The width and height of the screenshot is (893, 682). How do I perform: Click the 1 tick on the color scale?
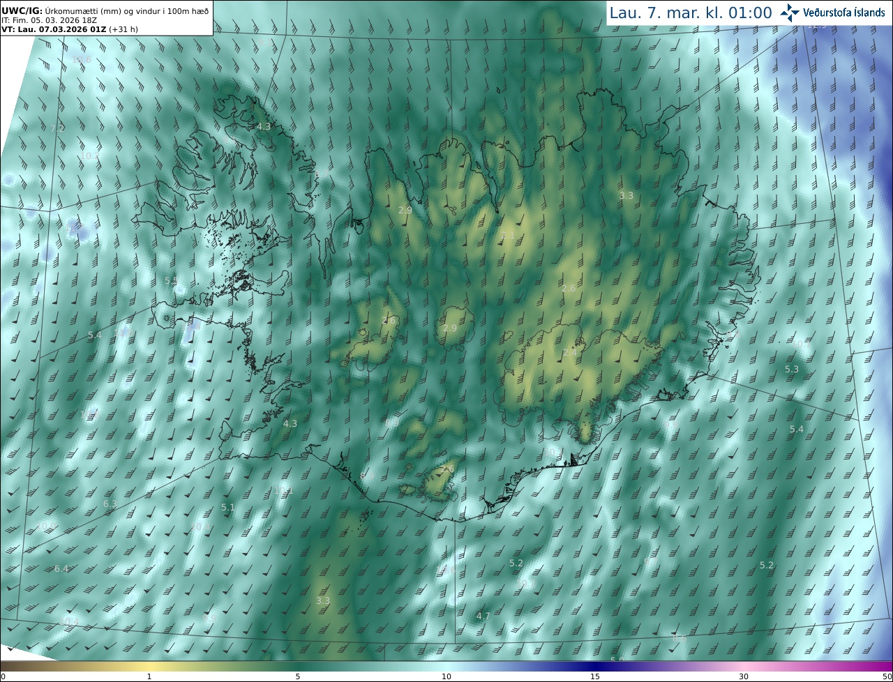pos(149,676)
